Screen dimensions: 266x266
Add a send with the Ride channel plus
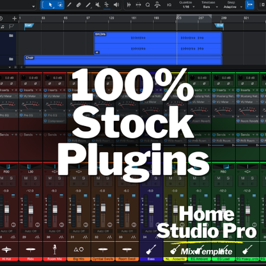[x=40, y=135]
